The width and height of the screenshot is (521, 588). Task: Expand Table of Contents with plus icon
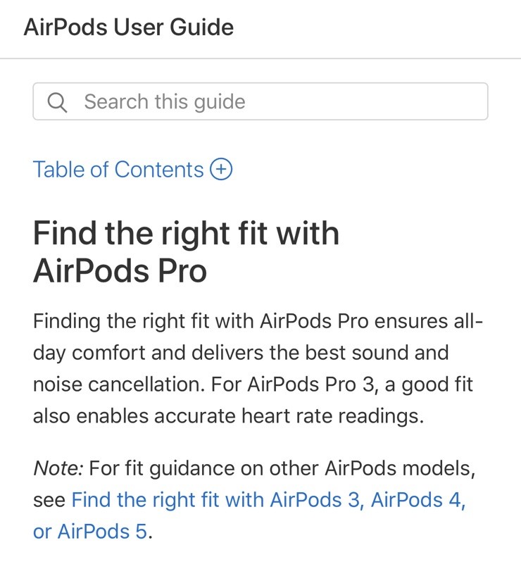coord(221,169)
